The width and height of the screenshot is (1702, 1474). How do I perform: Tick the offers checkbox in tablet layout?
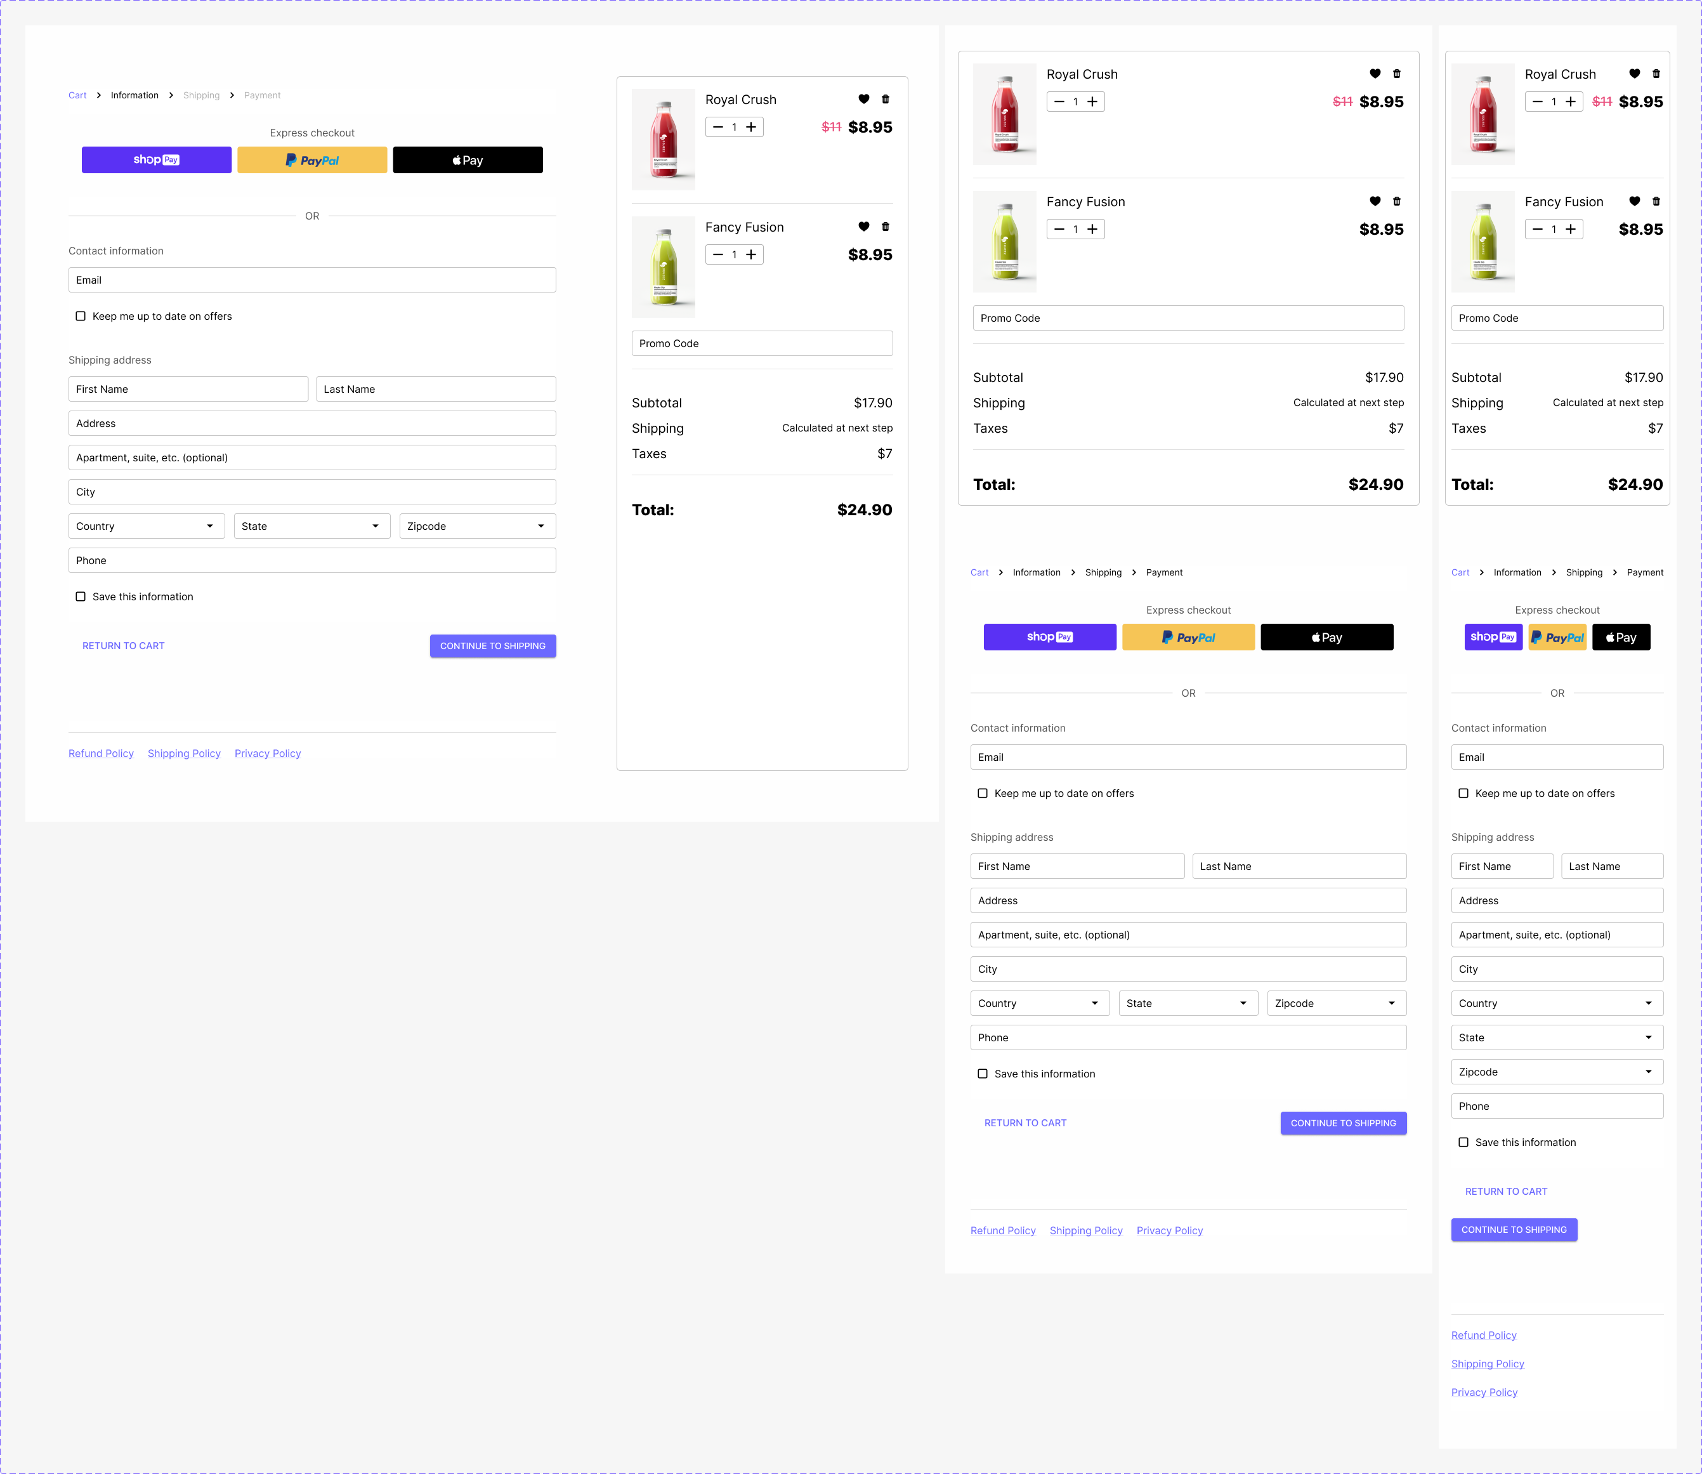click(x=983, y=793)
